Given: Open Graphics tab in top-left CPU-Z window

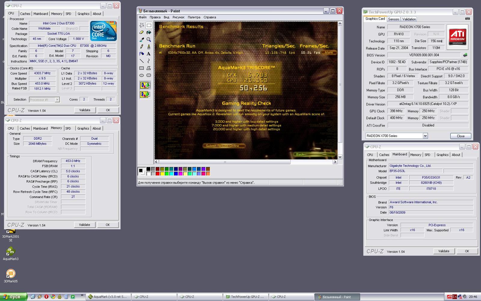Looking at the screenshot, I should 83,14.
